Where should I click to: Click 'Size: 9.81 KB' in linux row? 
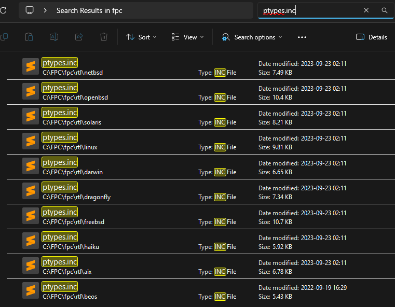(275, 147)
